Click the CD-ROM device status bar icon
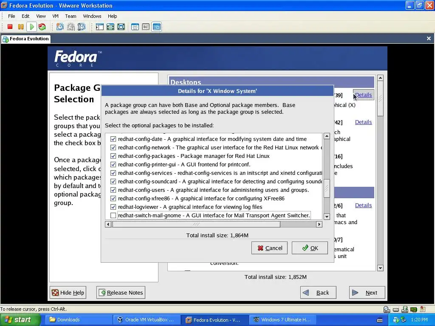 pyautogui.click(x=387, y=309)
